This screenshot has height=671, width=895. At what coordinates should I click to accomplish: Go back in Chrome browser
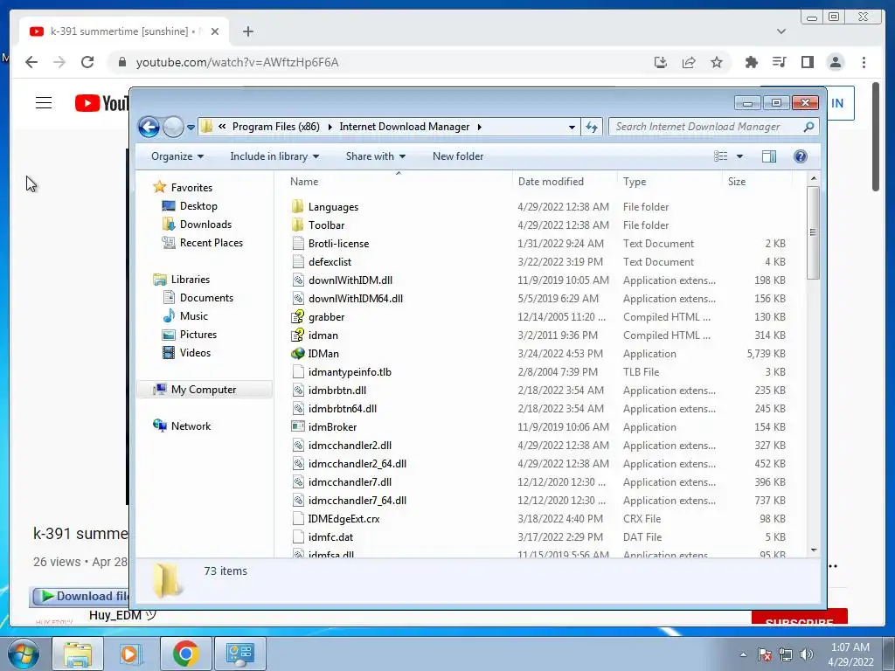pos(31,62)
